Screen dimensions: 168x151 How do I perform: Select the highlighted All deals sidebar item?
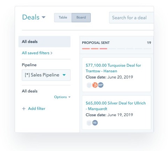click(x=45, y=41)
